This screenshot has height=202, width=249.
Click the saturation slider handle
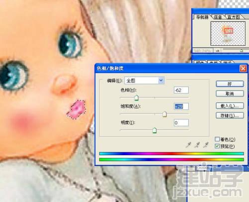pos(164,114)
